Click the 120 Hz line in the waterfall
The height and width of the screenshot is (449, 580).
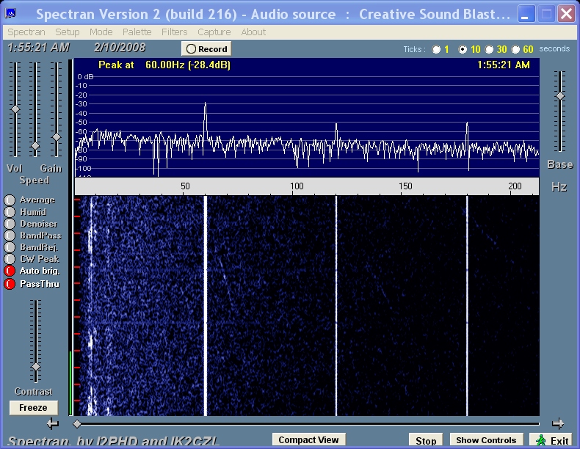click(x=336, y=306)
